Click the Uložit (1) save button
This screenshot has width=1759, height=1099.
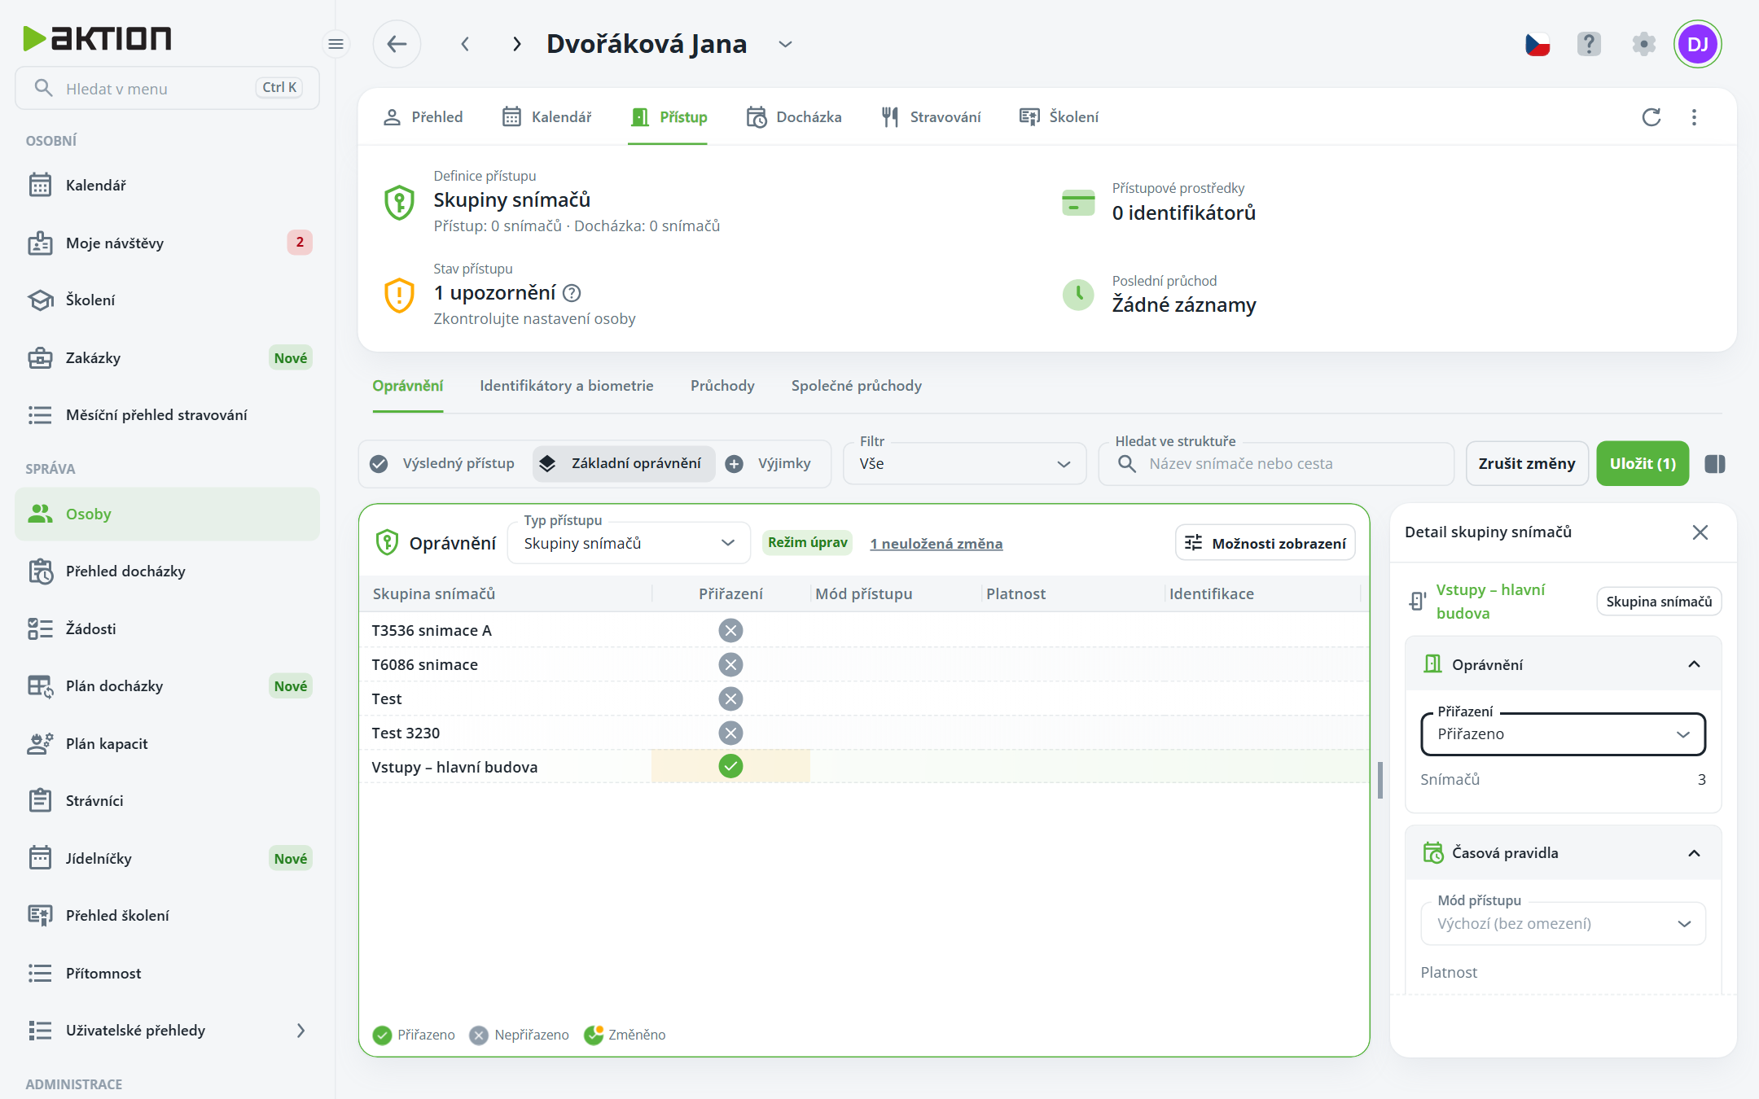pyautogui.click(x=1643, y=464)
